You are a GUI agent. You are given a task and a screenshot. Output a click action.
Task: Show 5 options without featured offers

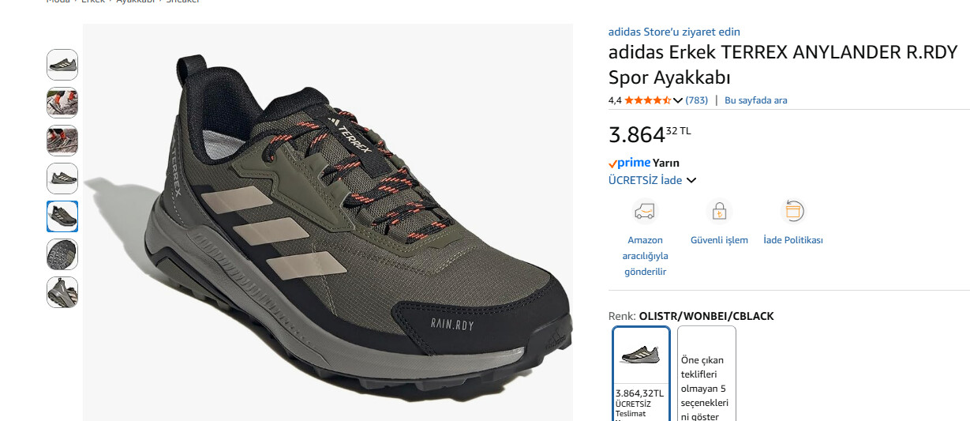pyautogui.click(x=706, y=374)
